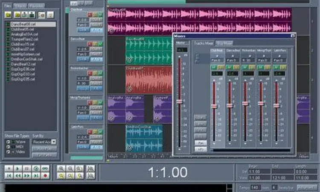Select the red waveform clip on third track
This screenshot has width=320, height=192.
click(x=149, y=80)
